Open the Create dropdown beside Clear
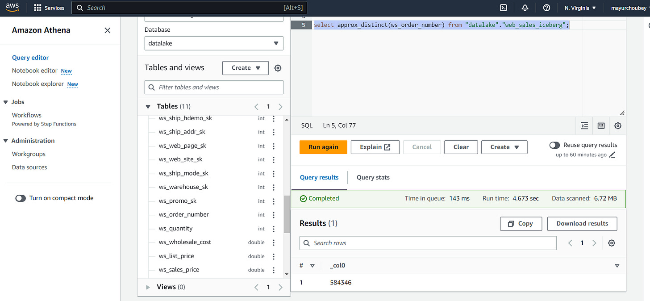Screen dimensions: 650x301 pyautogui.click(x=504, y=147)
